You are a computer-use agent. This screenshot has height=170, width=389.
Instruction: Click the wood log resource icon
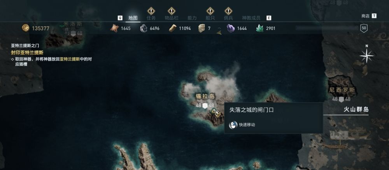[x=173, y=28]
